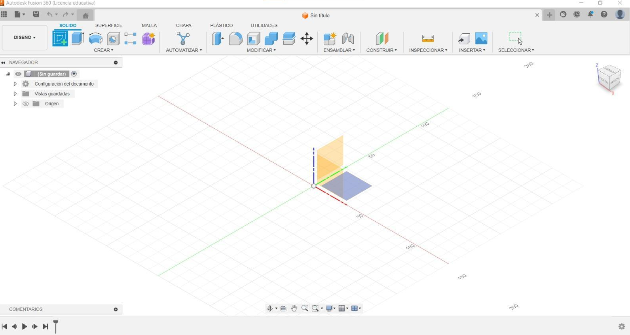This screenshot has height=335, width=630.
Task: Switch to the CHAPA tab
Action: click(184, 25)
